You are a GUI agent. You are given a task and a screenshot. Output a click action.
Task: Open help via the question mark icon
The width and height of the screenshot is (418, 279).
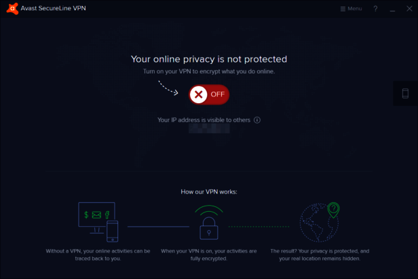pyautogui.click(x=375, y=9)
